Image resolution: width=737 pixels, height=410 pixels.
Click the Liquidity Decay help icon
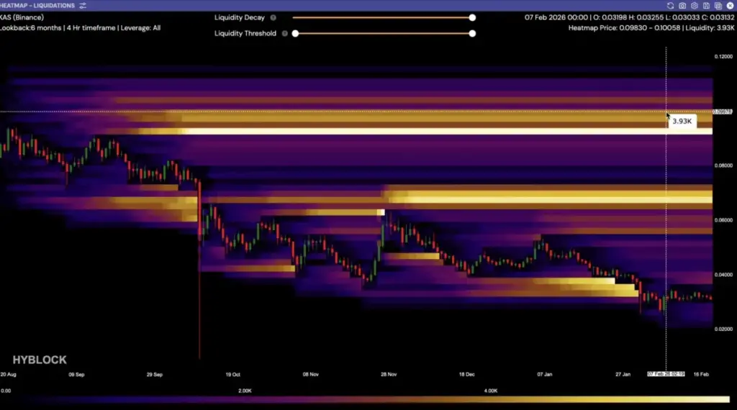273,17
